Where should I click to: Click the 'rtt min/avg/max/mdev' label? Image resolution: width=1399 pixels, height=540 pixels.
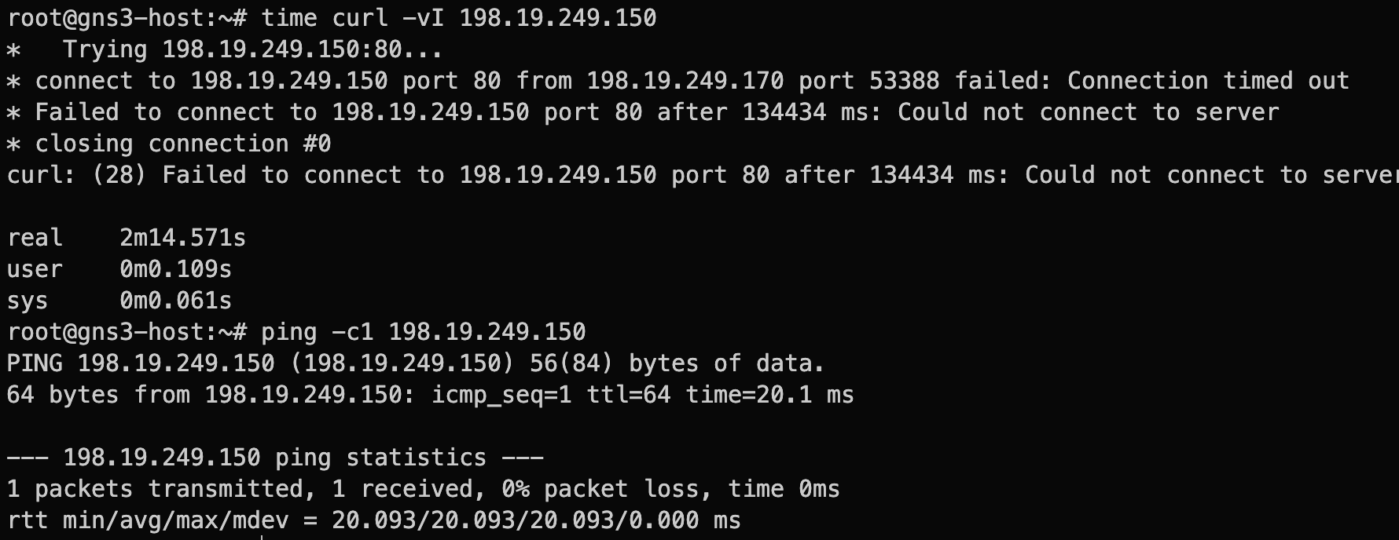(147, 520)
